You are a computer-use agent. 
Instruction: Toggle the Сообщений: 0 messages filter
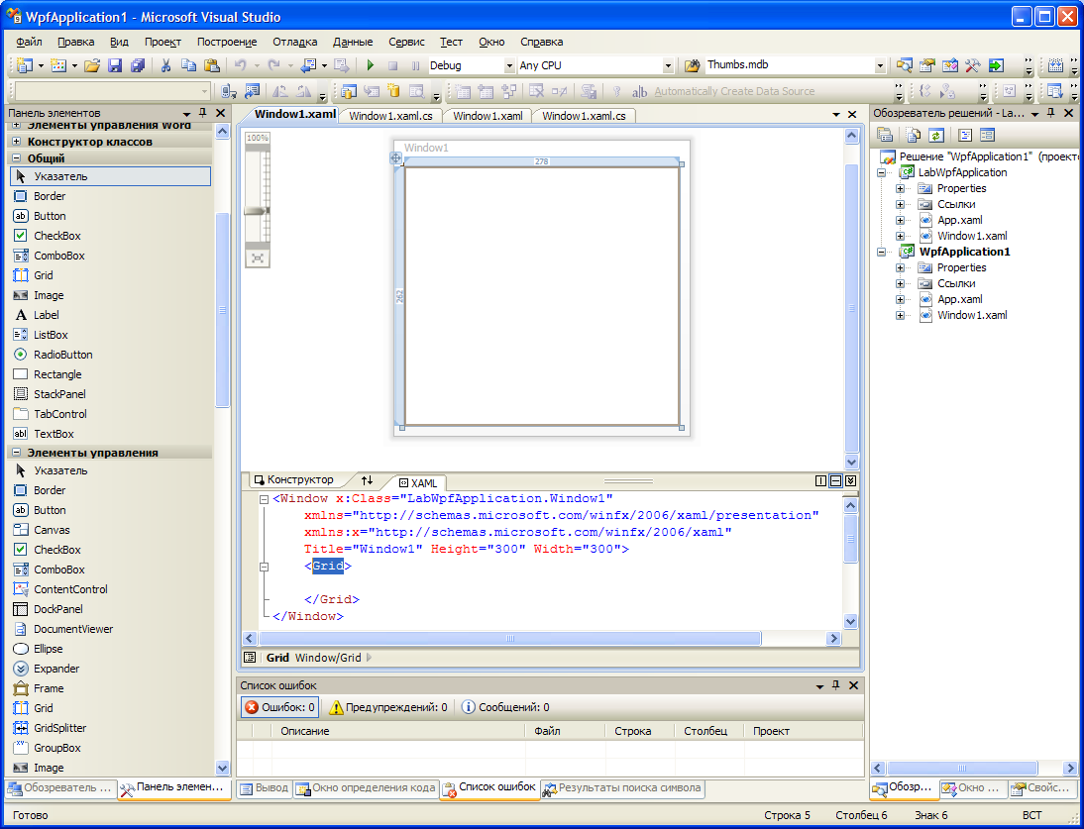coord(506,707)
